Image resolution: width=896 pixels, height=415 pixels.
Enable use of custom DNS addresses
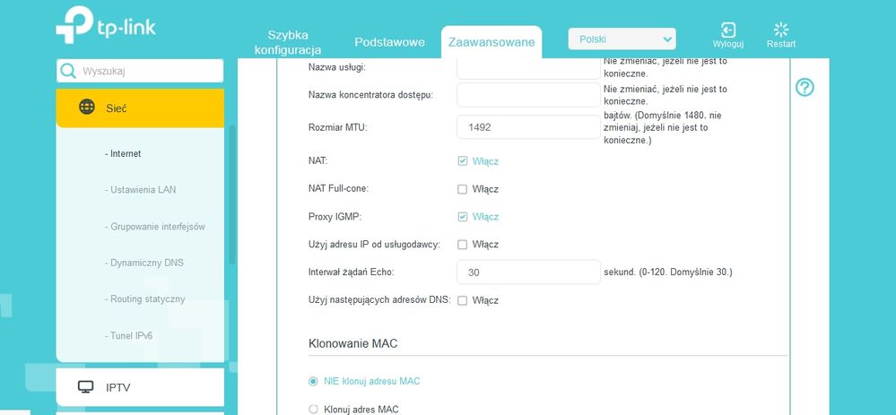click(463, 300)
